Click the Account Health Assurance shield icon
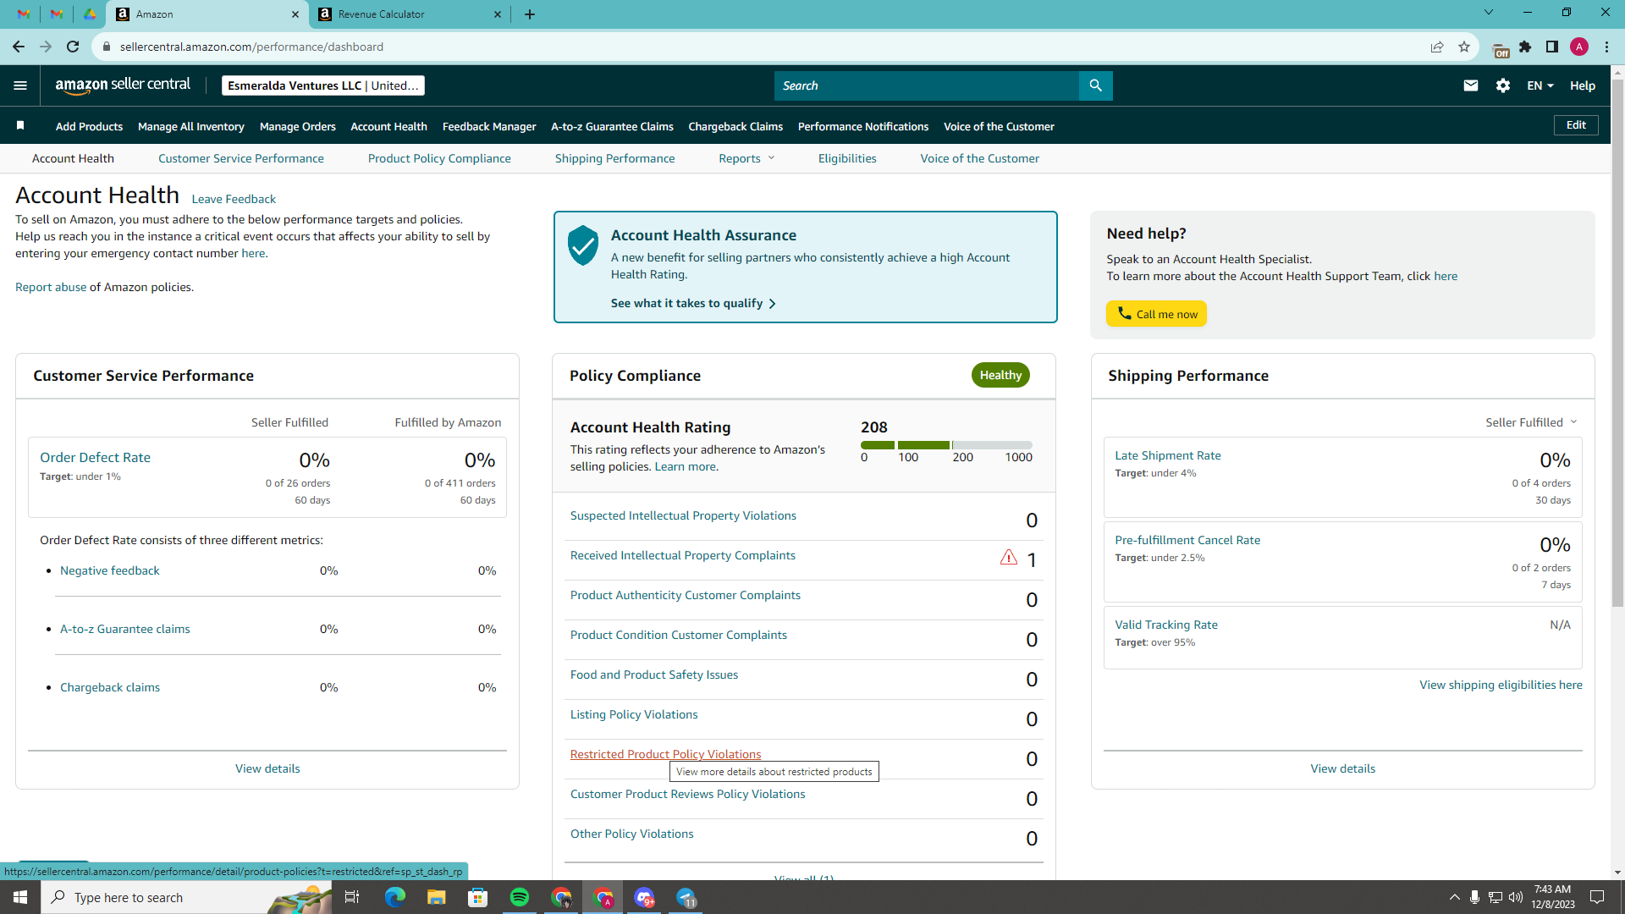1625x914 pixels. point(582,245)
